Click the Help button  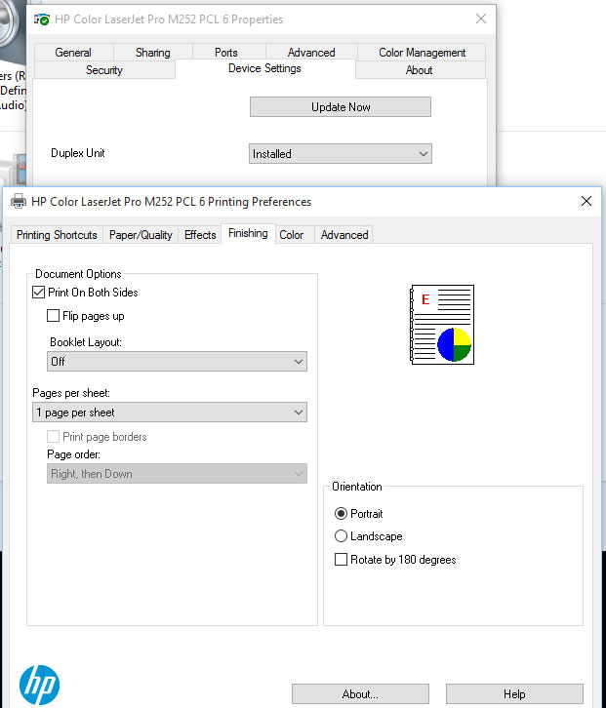click(514, 693)
